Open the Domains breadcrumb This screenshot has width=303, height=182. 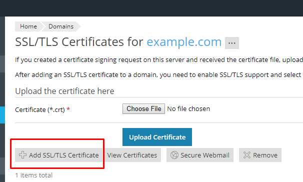point(61,26)
